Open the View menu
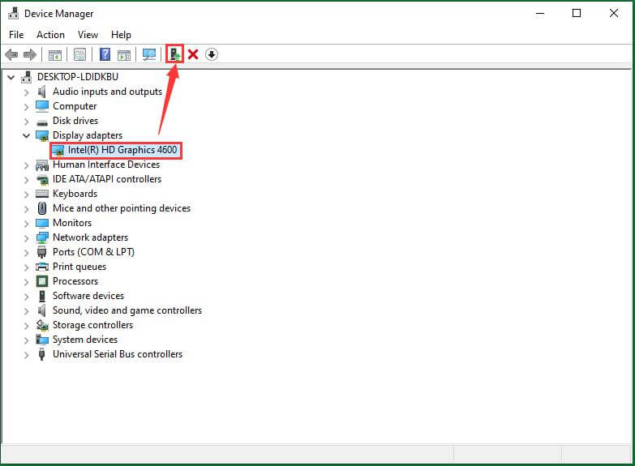The image size is (635, 466). click(88, 35)
